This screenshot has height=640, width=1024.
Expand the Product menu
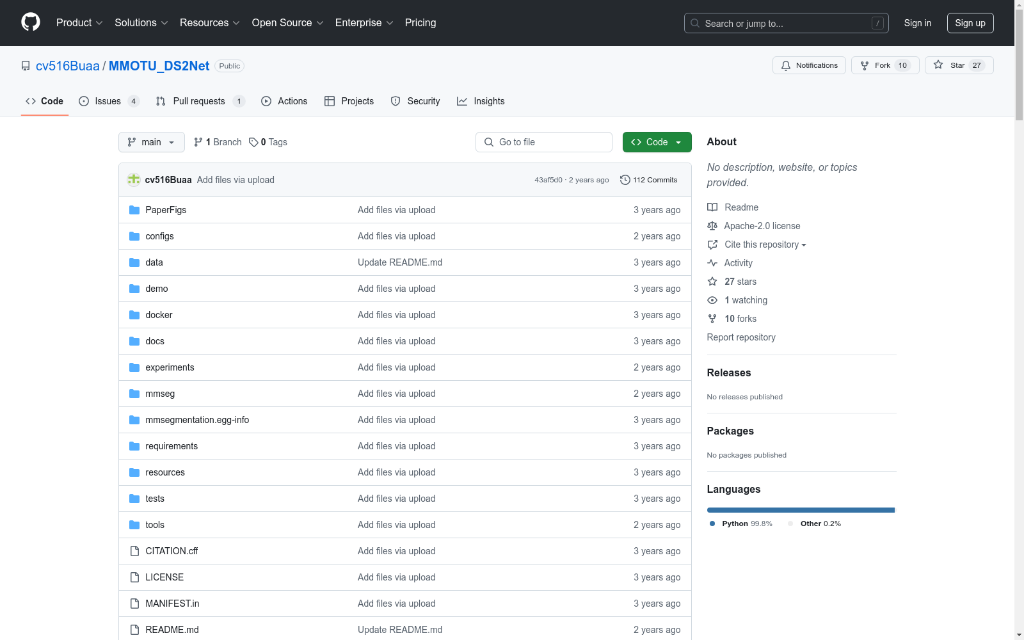click(79, 22)
